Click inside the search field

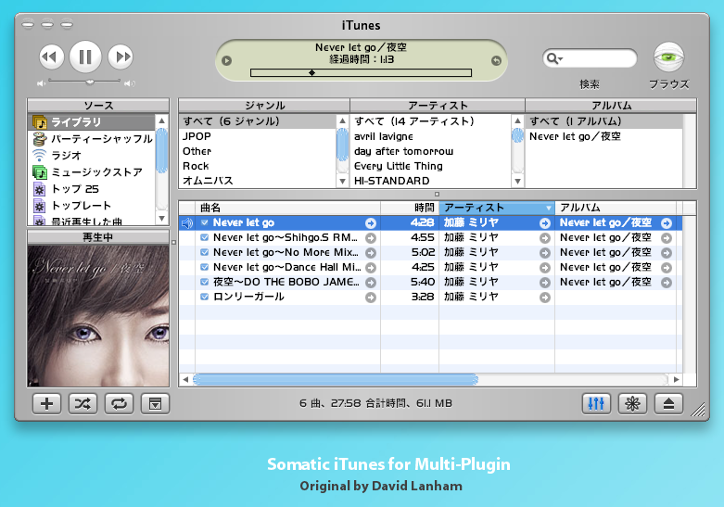click(590, 58)
